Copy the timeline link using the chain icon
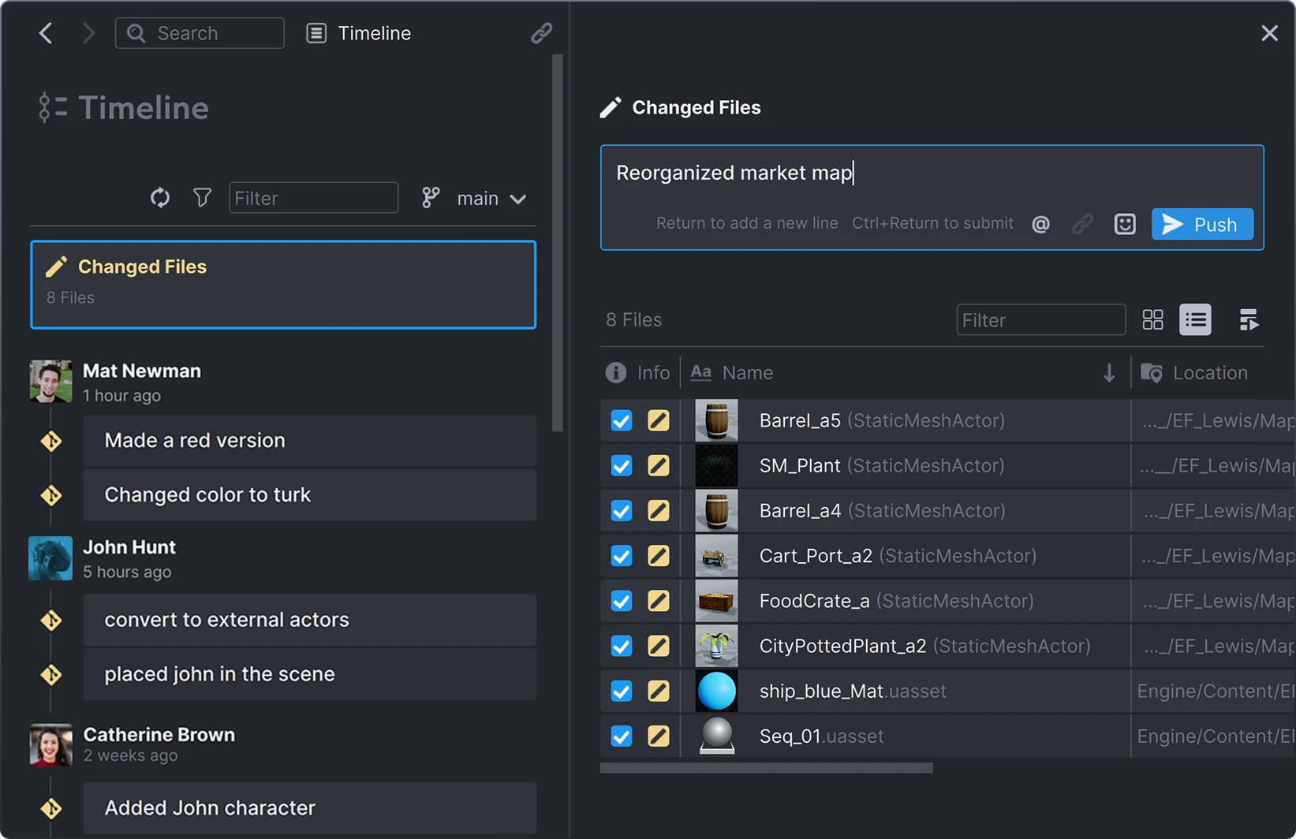Viewport: 1296px width, 839px height. pos(540,32)
